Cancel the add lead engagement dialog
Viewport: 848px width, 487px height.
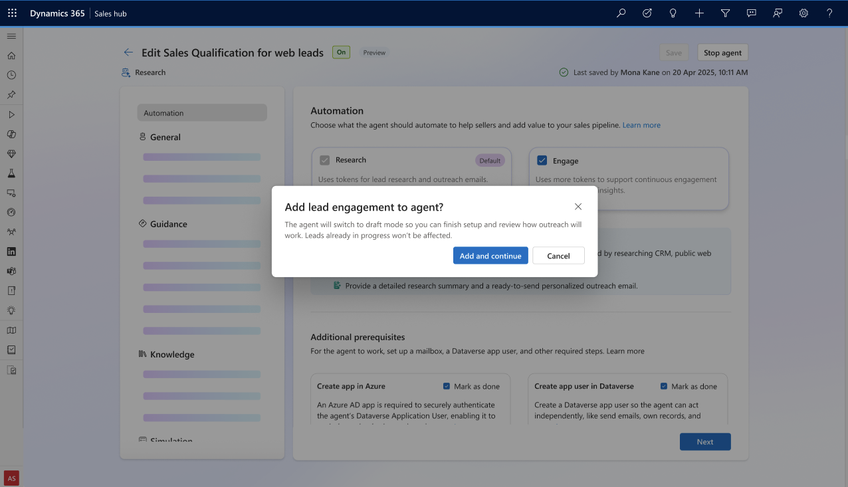[x=558, y=256]
